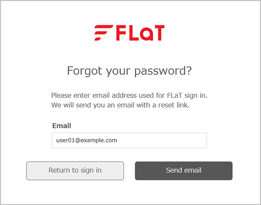Click the bold Email label
This screenshot has height=205, width=261.
click(61, 126)
